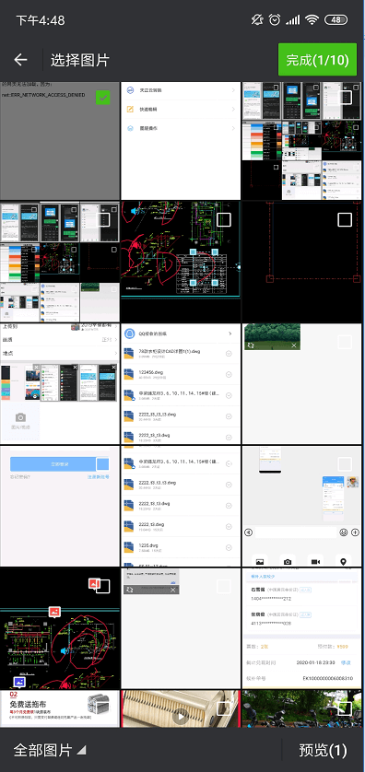Tap the cellular signal bars icon
365x772 pixels.
point(292,19)
